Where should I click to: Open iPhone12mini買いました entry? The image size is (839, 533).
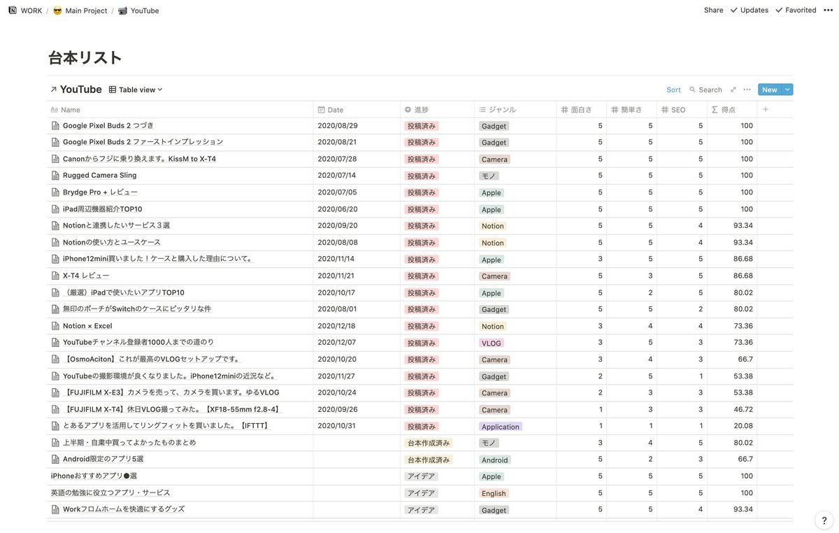tap(157, 259)
